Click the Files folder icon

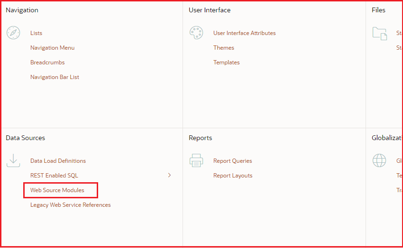click(x=379, y=33)
